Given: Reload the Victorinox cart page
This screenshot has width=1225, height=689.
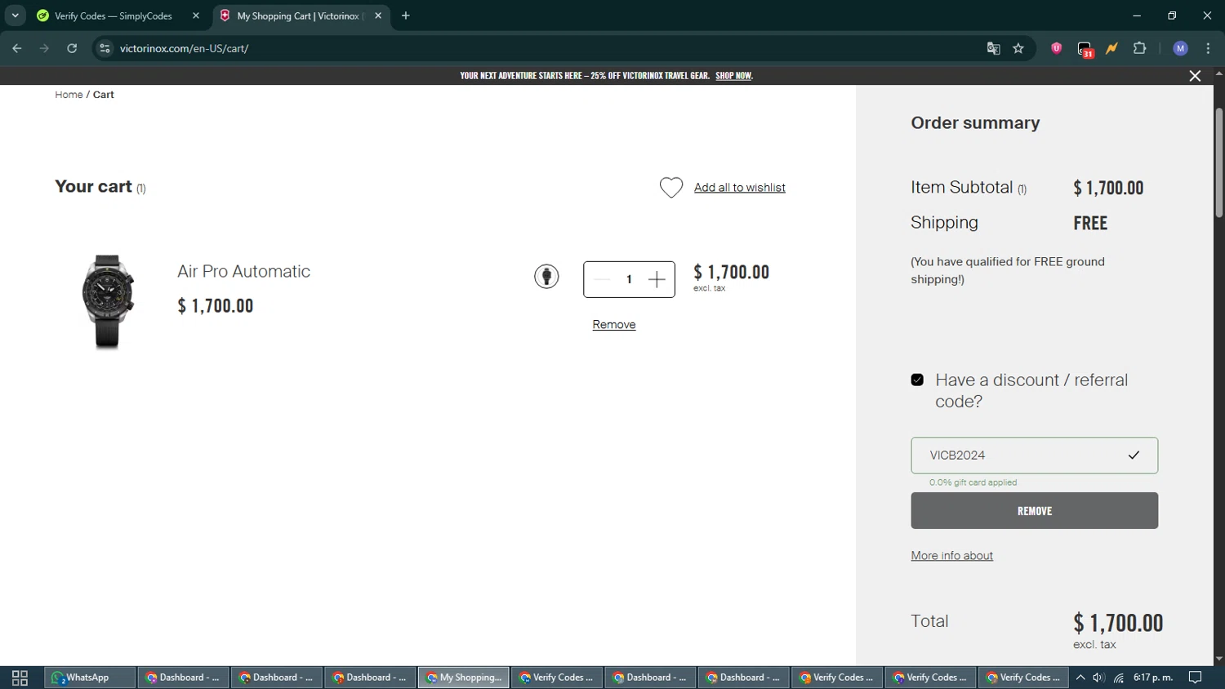Looking at the screenshot, I should click(x=72, y=48).
